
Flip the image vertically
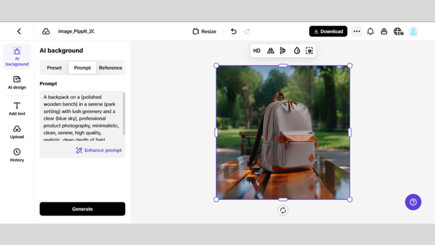pyautogui.click(x=283, y=51)
